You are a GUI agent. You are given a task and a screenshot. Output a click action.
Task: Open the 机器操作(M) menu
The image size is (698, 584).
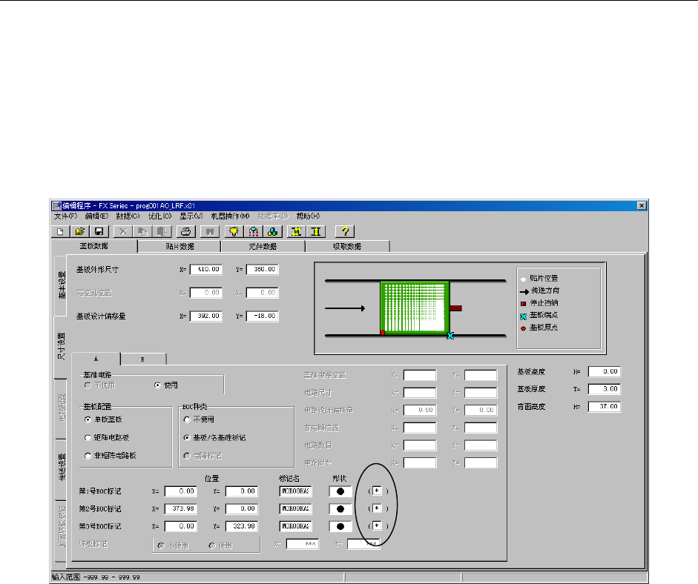point(230,216)
